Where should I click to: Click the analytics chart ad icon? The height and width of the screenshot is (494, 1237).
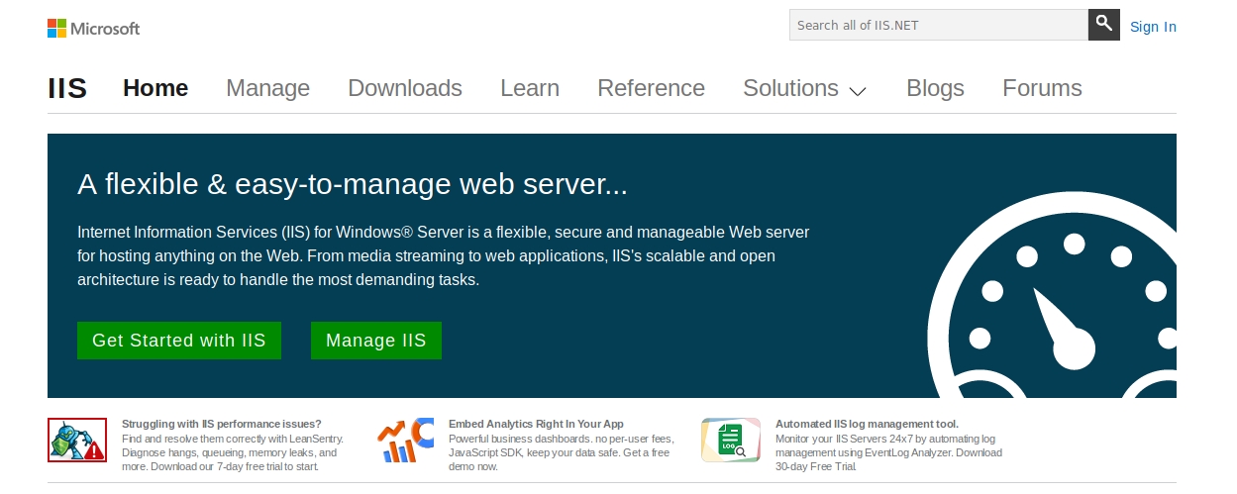(x=405, y=440)
